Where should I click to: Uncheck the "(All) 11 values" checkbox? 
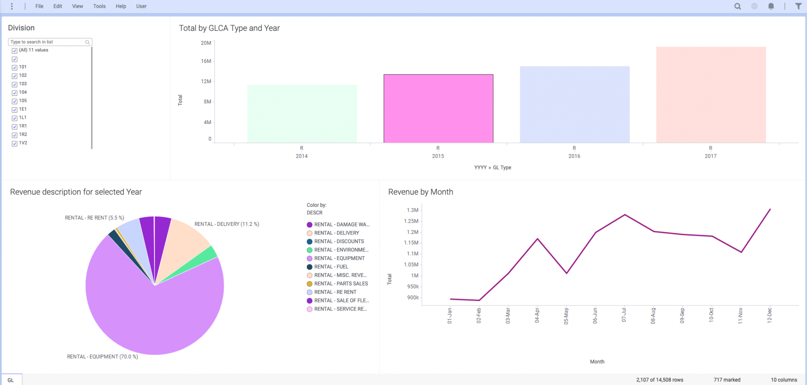[x=15, y=50]
